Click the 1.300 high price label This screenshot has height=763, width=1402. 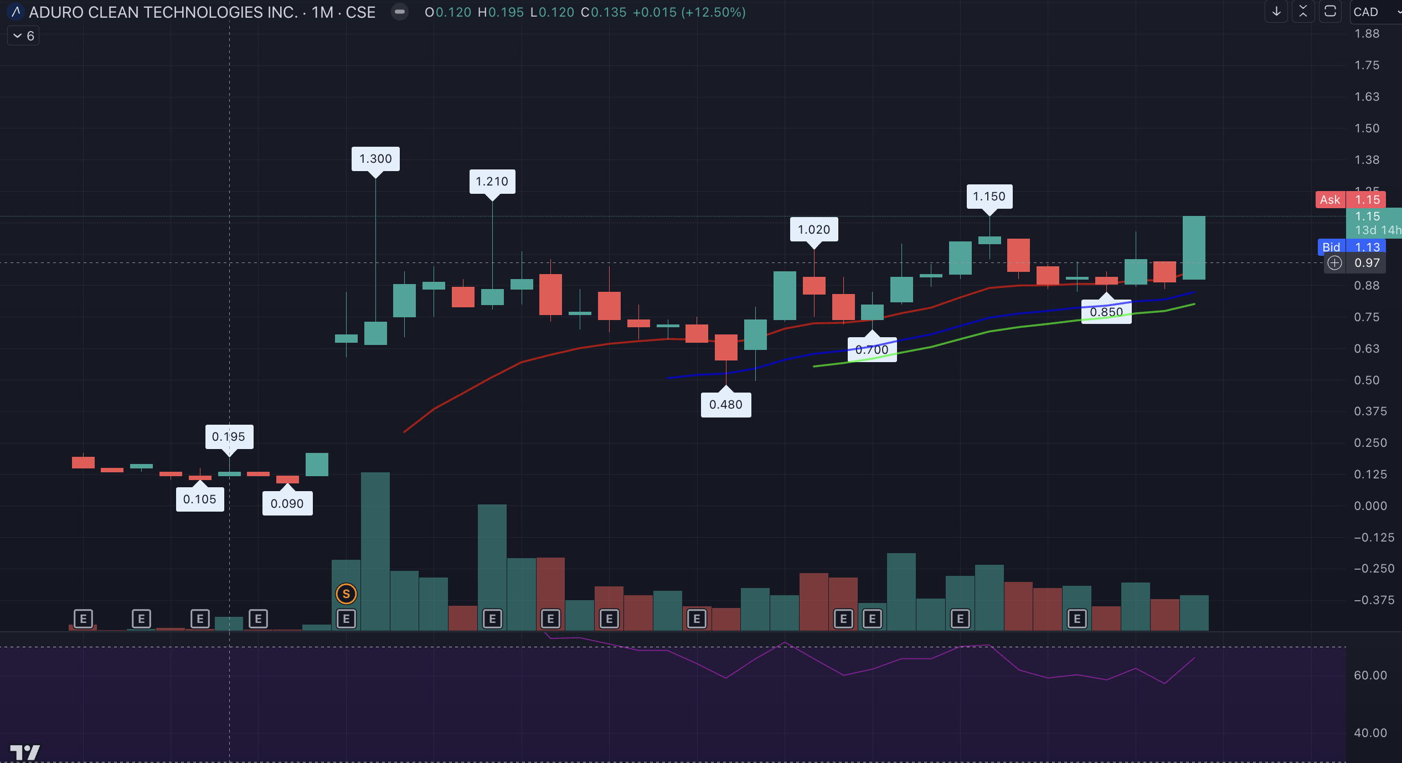pyautogui.click(x=375, y=159)
